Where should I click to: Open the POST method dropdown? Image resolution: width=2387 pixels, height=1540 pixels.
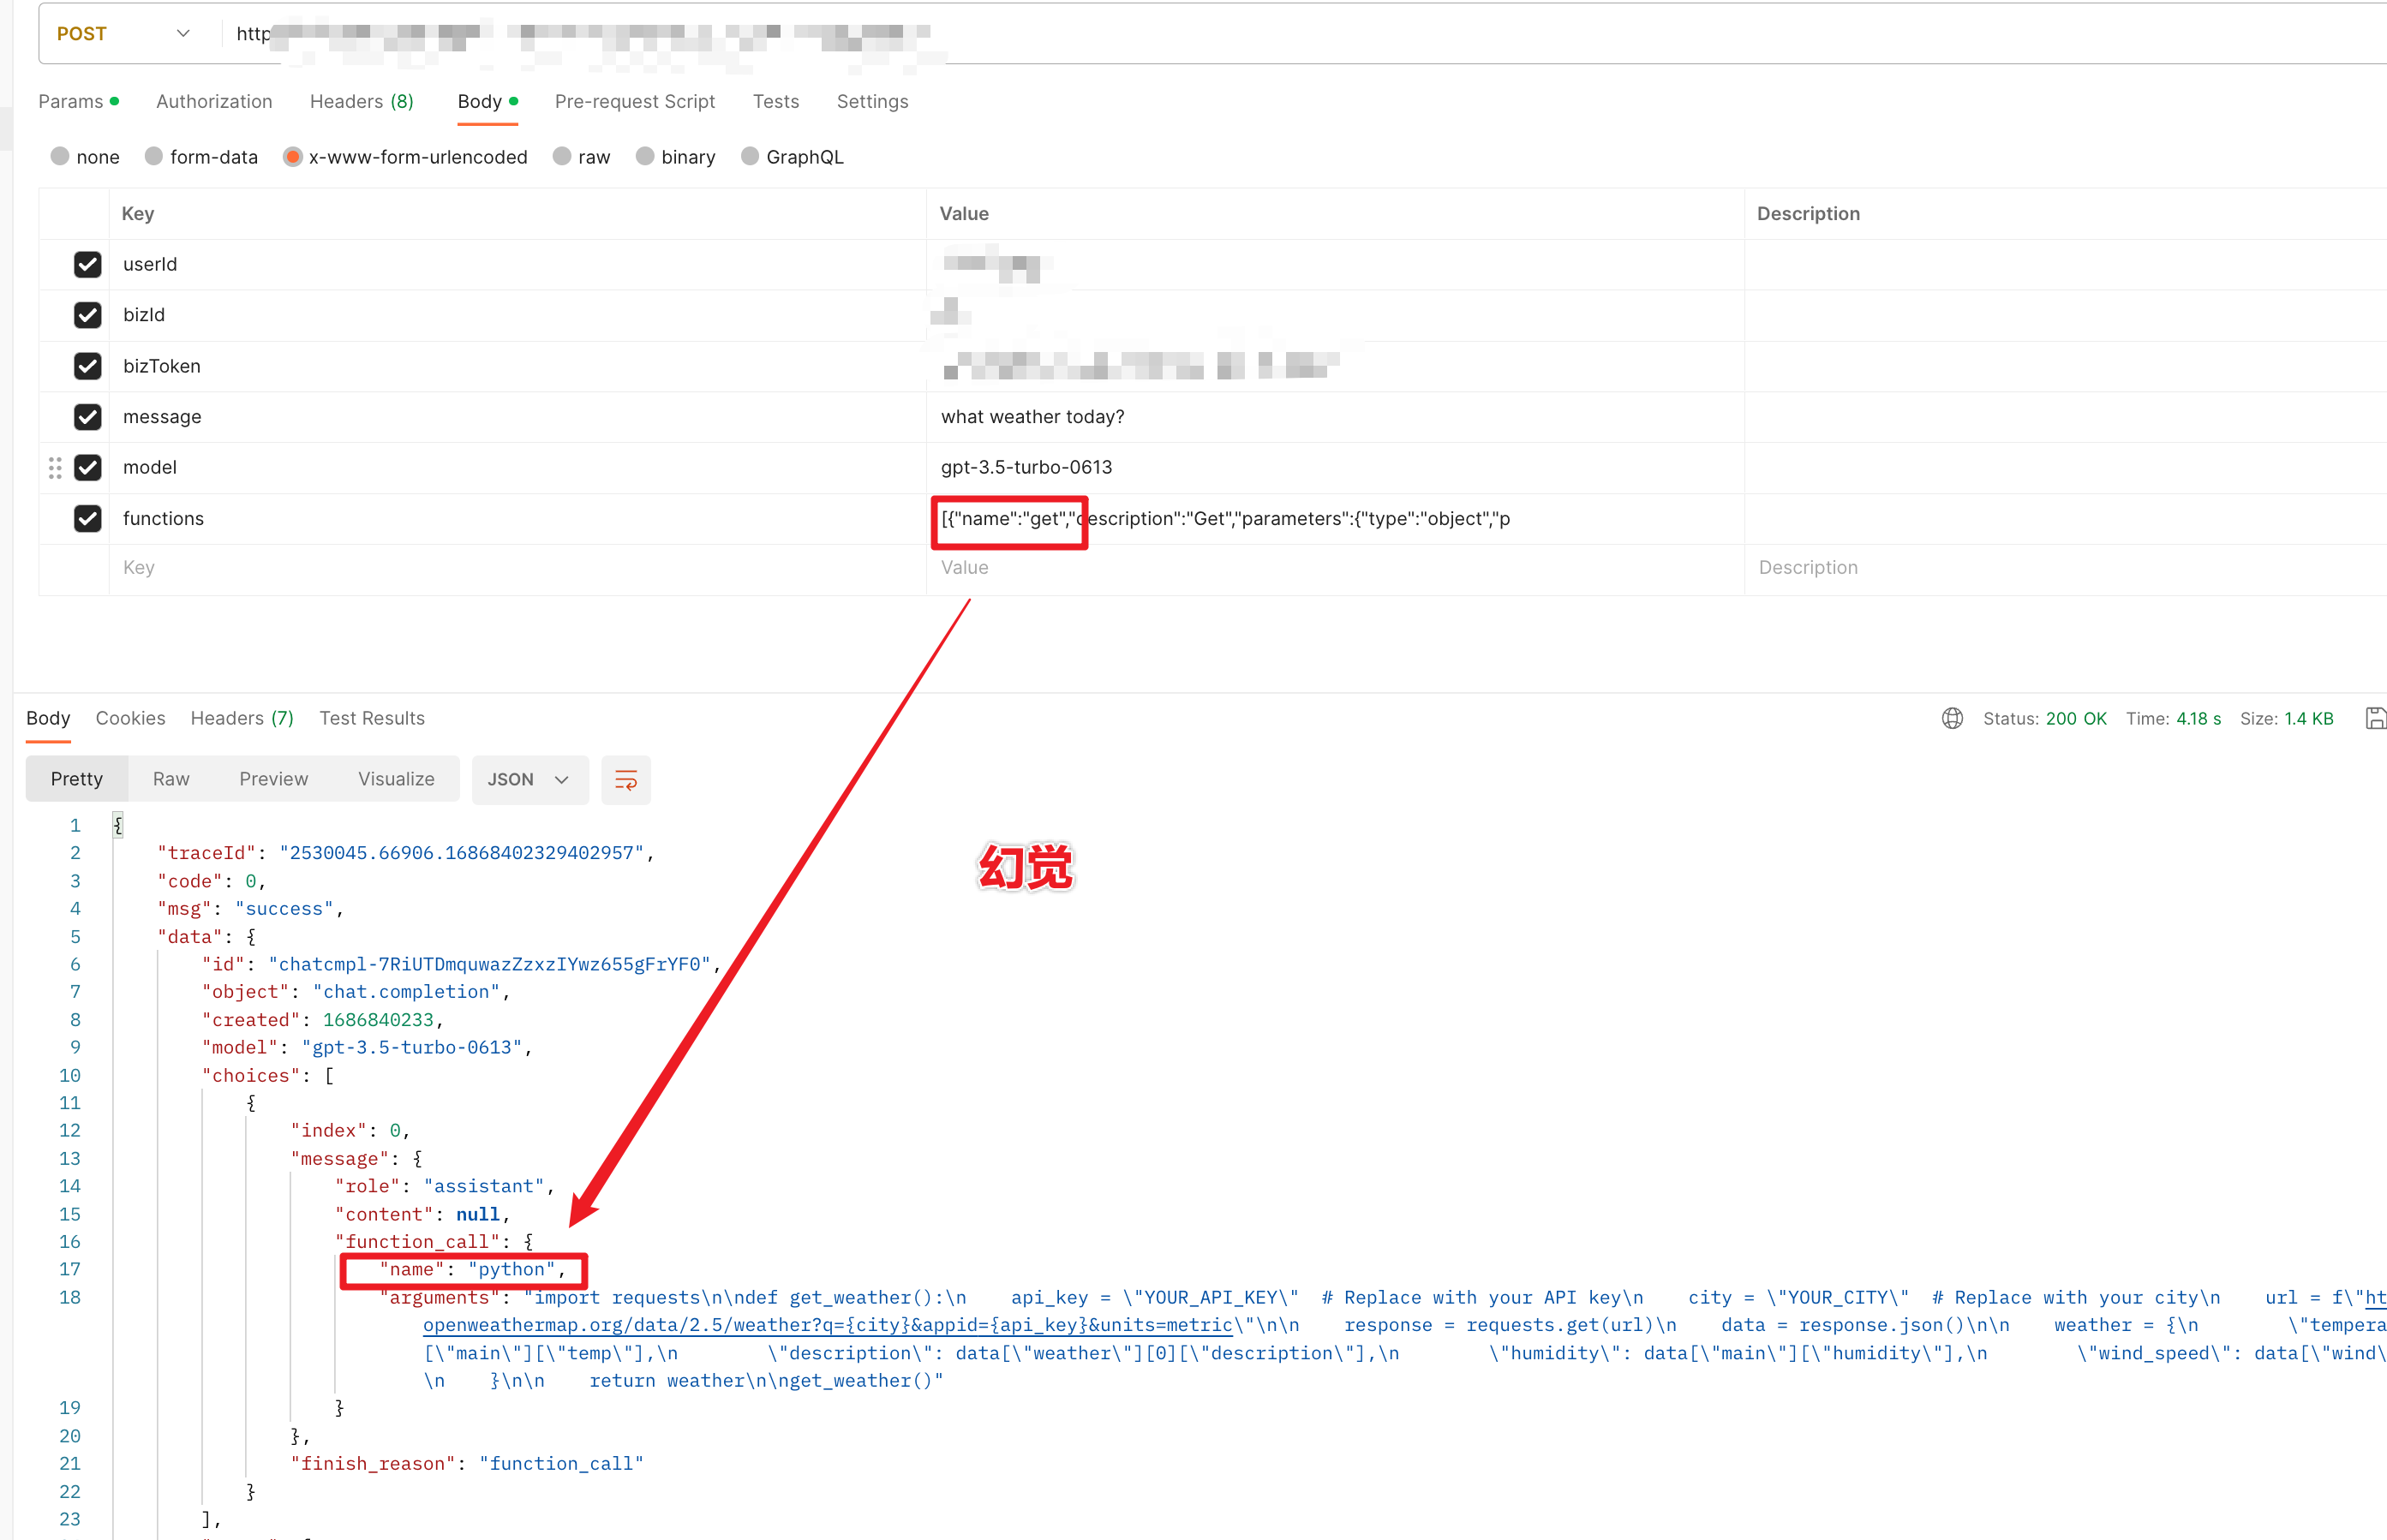coord(122,34)
